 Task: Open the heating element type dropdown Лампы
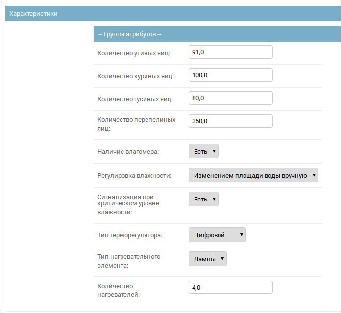207,259
